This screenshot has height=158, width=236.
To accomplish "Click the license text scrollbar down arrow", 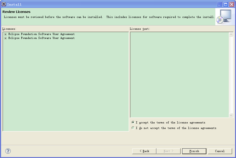I will [231, 115].
